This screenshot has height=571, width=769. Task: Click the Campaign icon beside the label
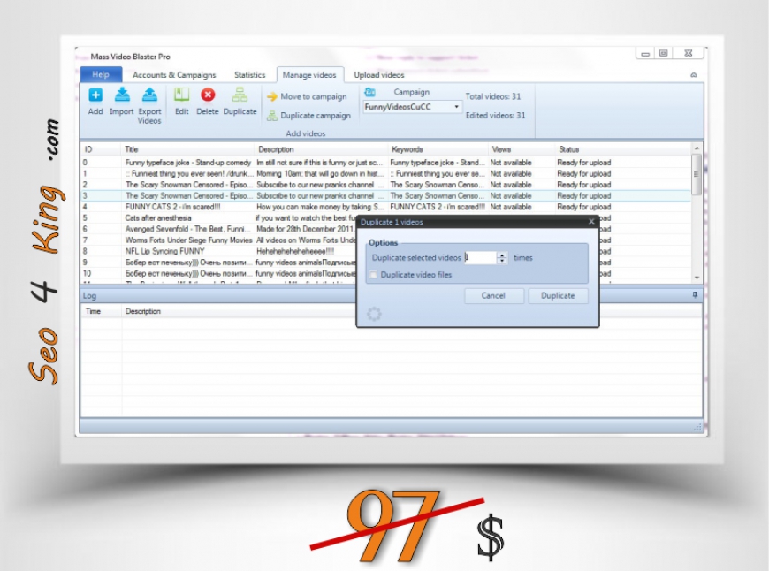tap(369, 92)
